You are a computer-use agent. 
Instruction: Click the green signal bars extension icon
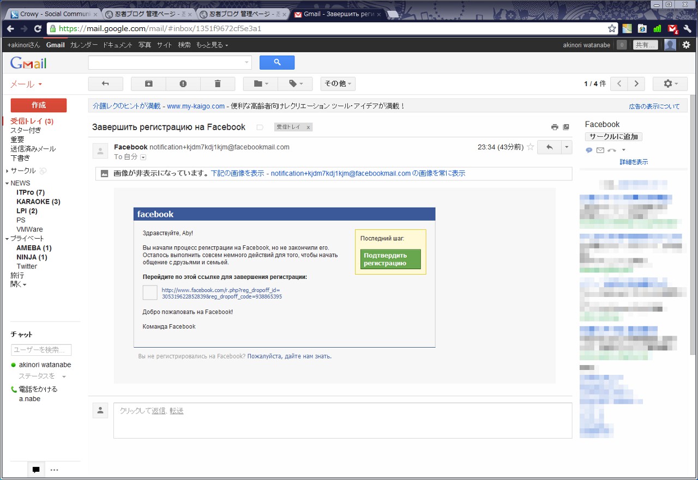click(658, 28)
